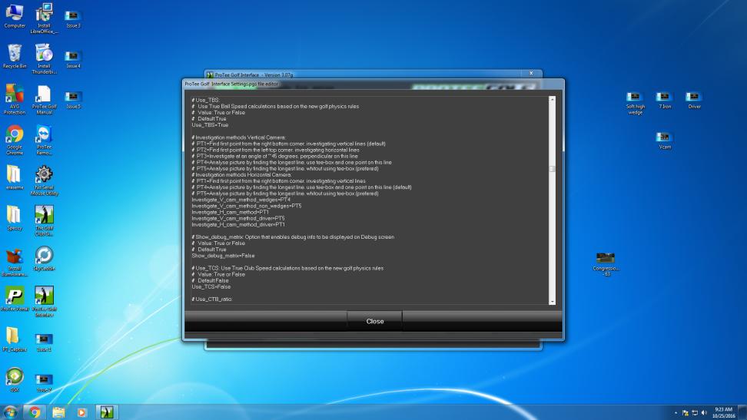
Task: Click the line Investigate_V_cam_method_driver=PT5
Action: tap(237, 218)
